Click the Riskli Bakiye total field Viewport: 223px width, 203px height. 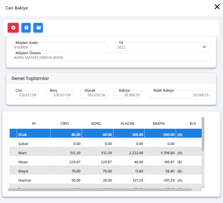tap(180, 95)
